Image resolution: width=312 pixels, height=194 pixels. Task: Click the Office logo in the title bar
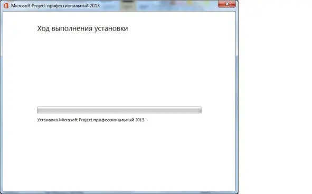point(6,6)
